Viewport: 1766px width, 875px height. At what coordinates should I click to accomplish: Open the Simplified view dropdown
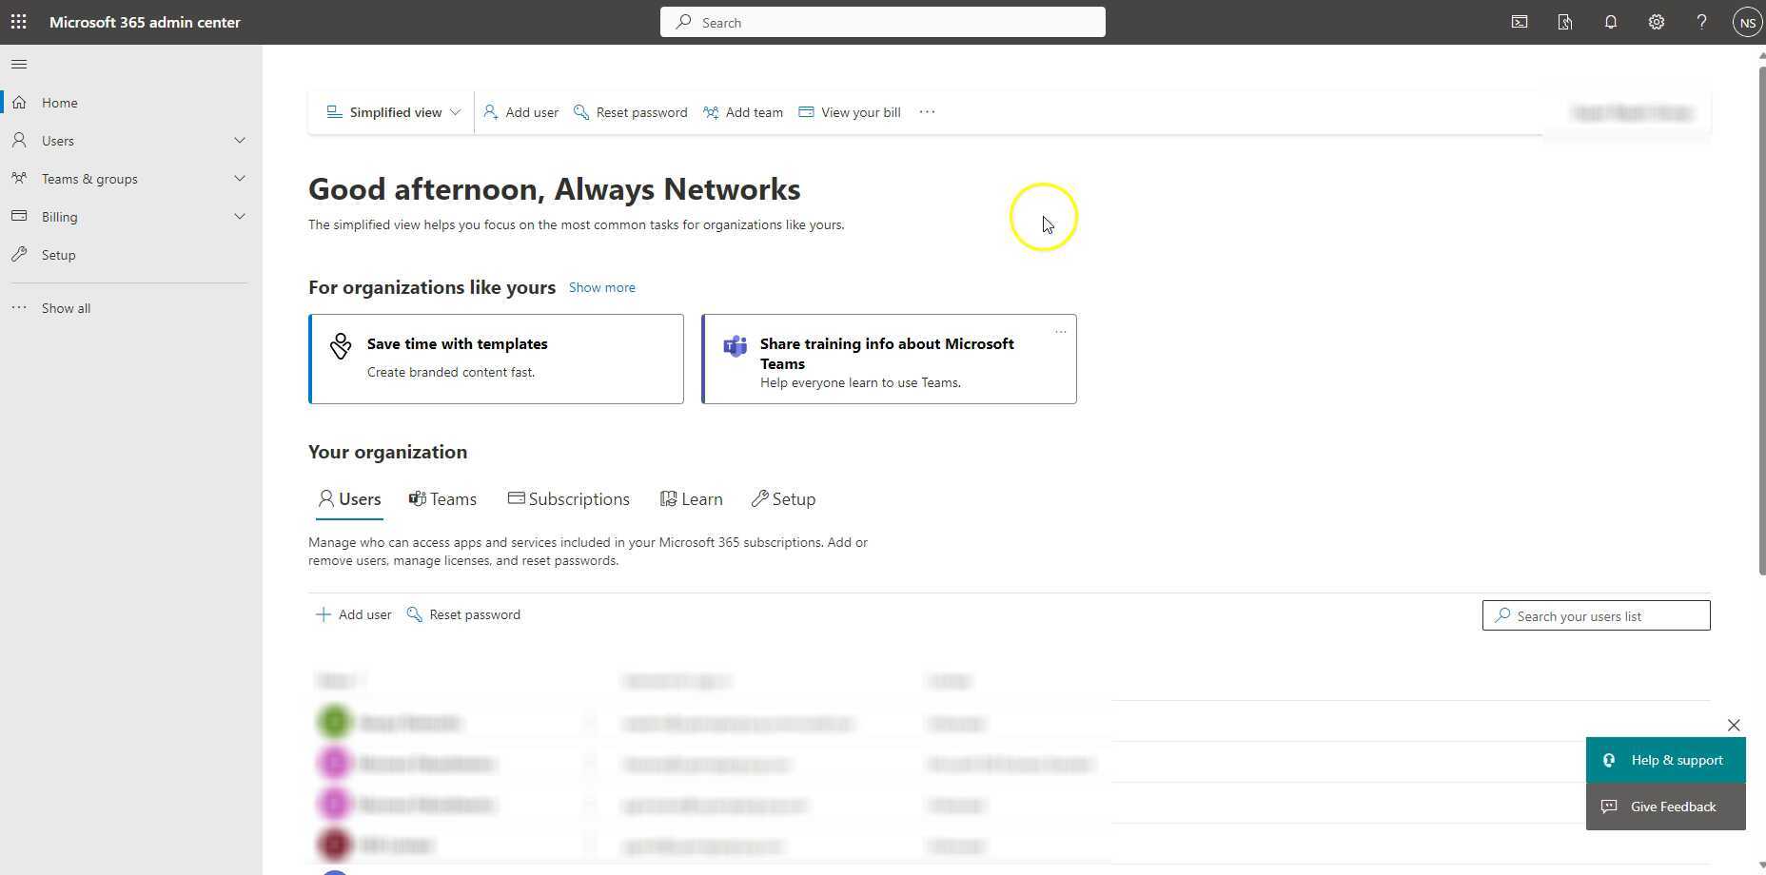pyautogui.click(x=394, y=112)
